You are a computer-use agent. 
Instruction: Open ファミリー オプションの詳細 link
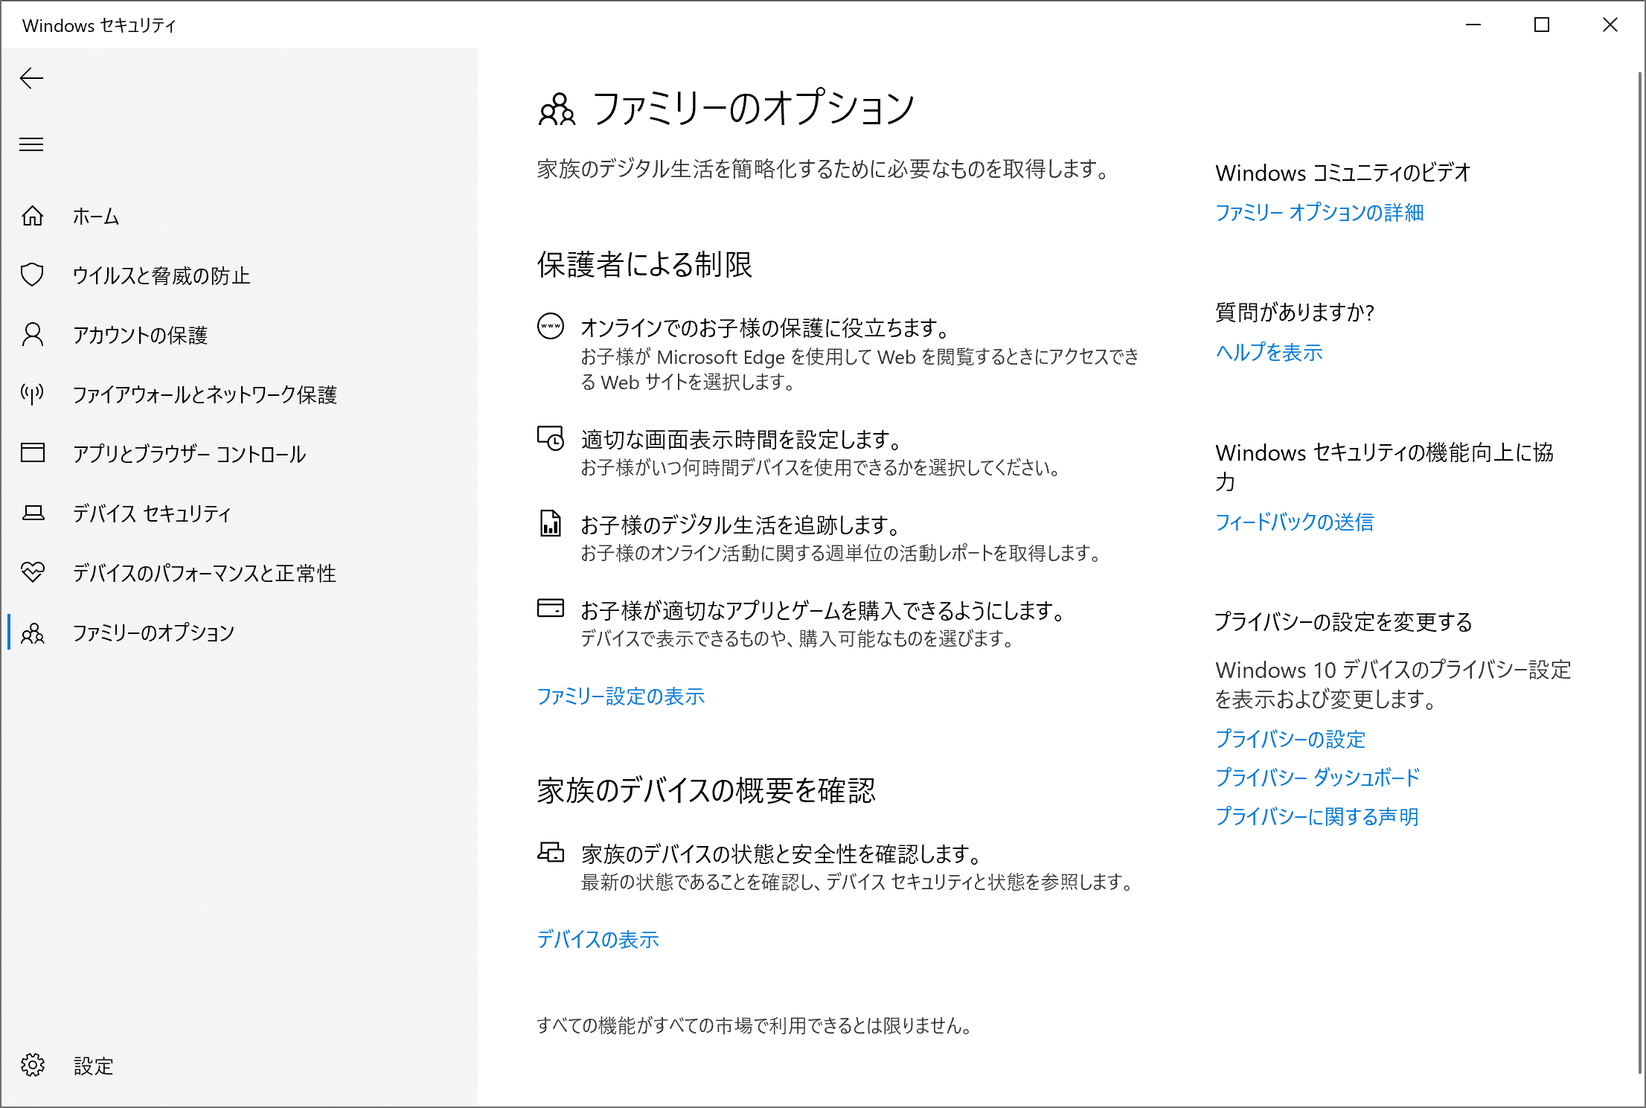(1319, 213)
